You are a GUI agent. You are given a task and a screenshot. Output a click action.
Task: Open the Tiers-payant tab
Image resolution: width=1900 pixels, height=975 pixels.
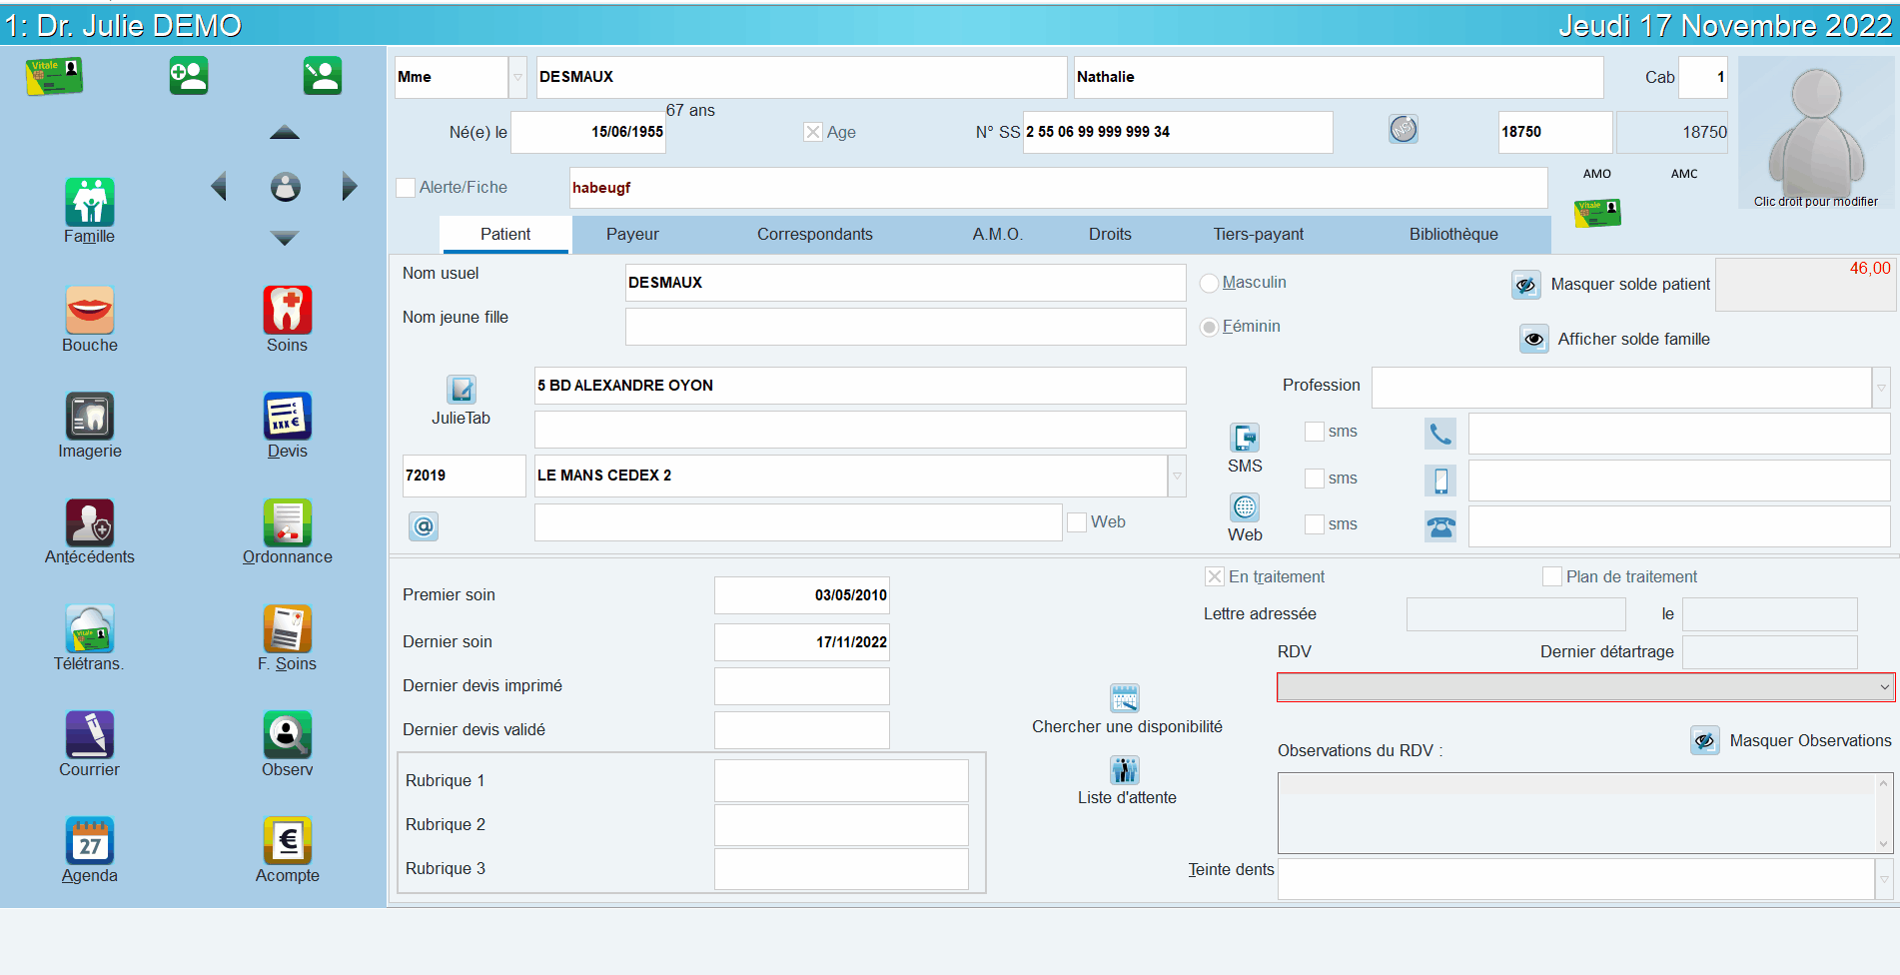[1259, 234]
